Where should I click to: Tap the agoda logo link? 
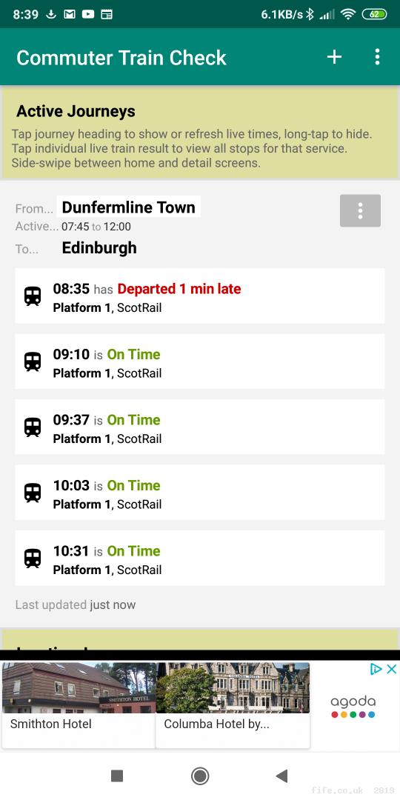pos(353,707)
